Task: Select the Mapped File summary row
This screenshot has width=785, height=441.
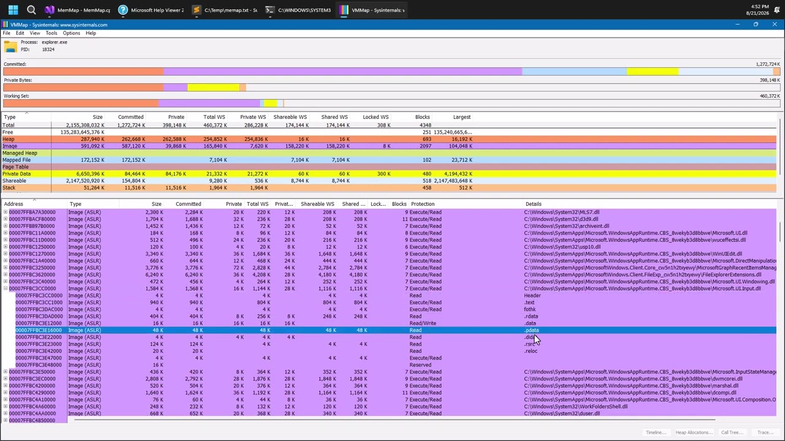Action: 389,160
